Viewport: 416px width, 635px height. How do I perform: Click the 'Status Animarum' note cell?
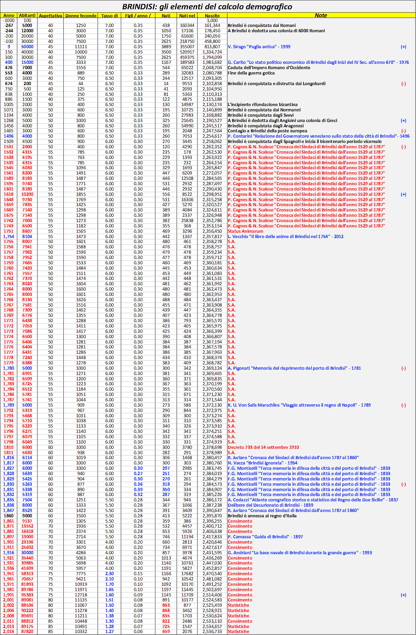coord(245,231)
